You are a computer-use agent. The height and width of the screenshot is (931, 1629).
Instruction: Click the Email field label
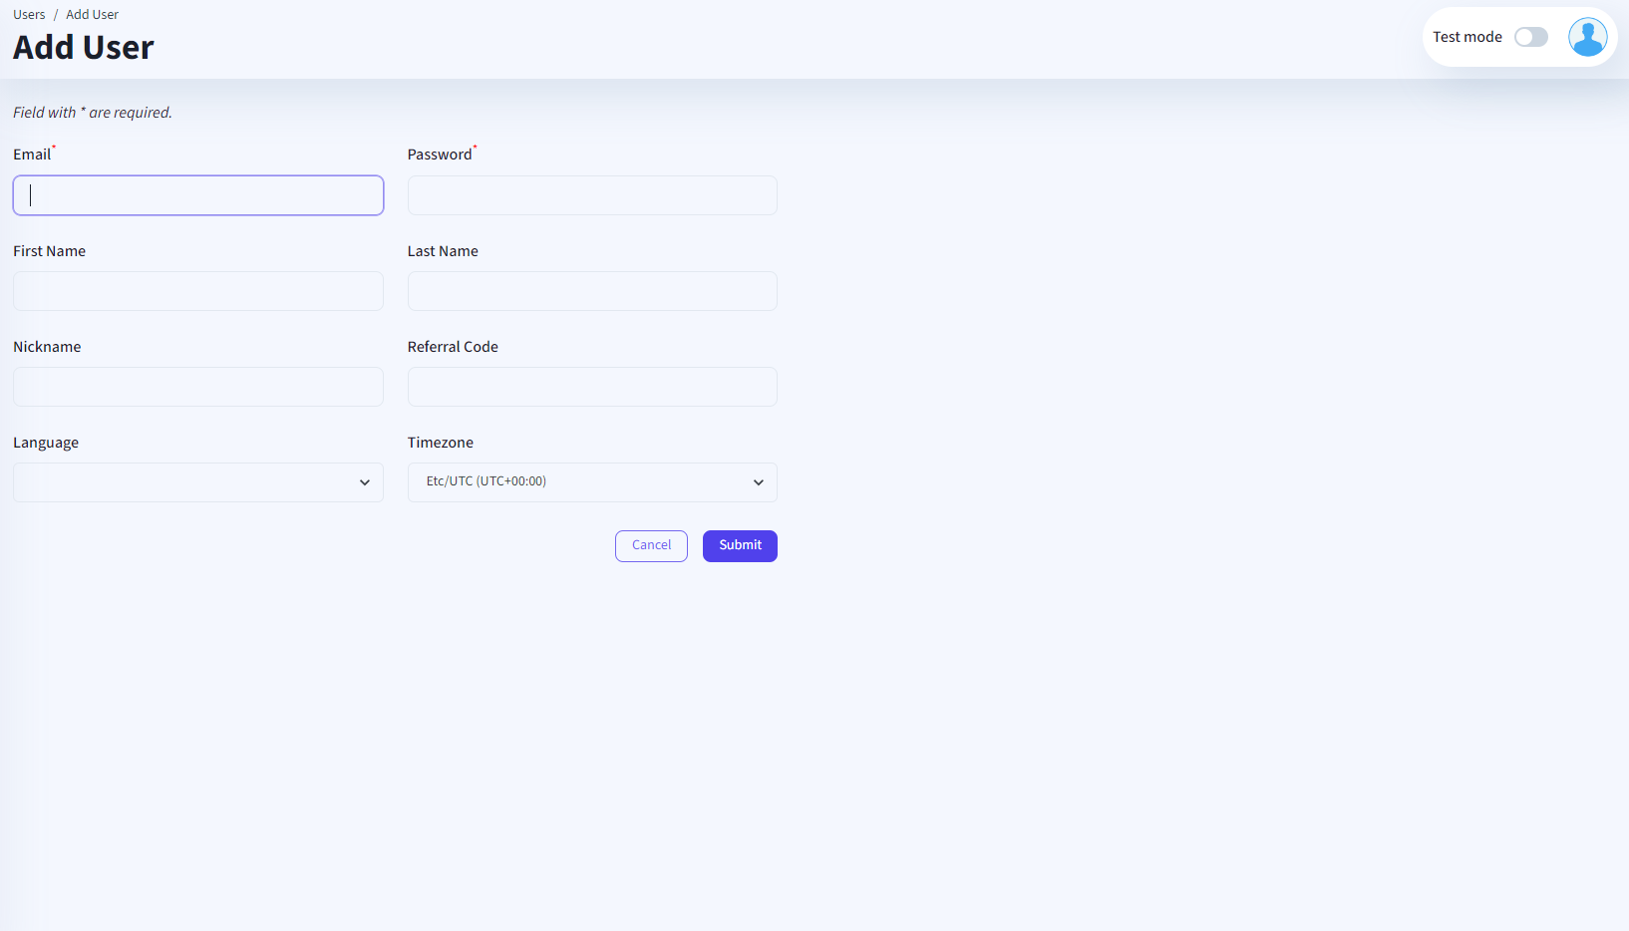click(32, 155)
